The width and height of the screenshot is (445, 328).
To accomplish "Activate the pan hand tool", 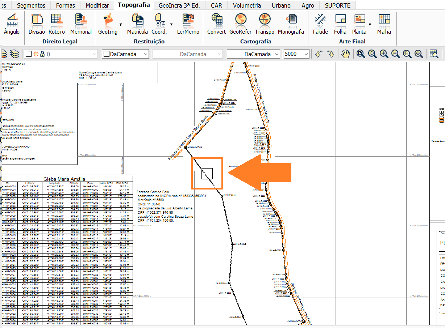I will [x=346, y=54].
